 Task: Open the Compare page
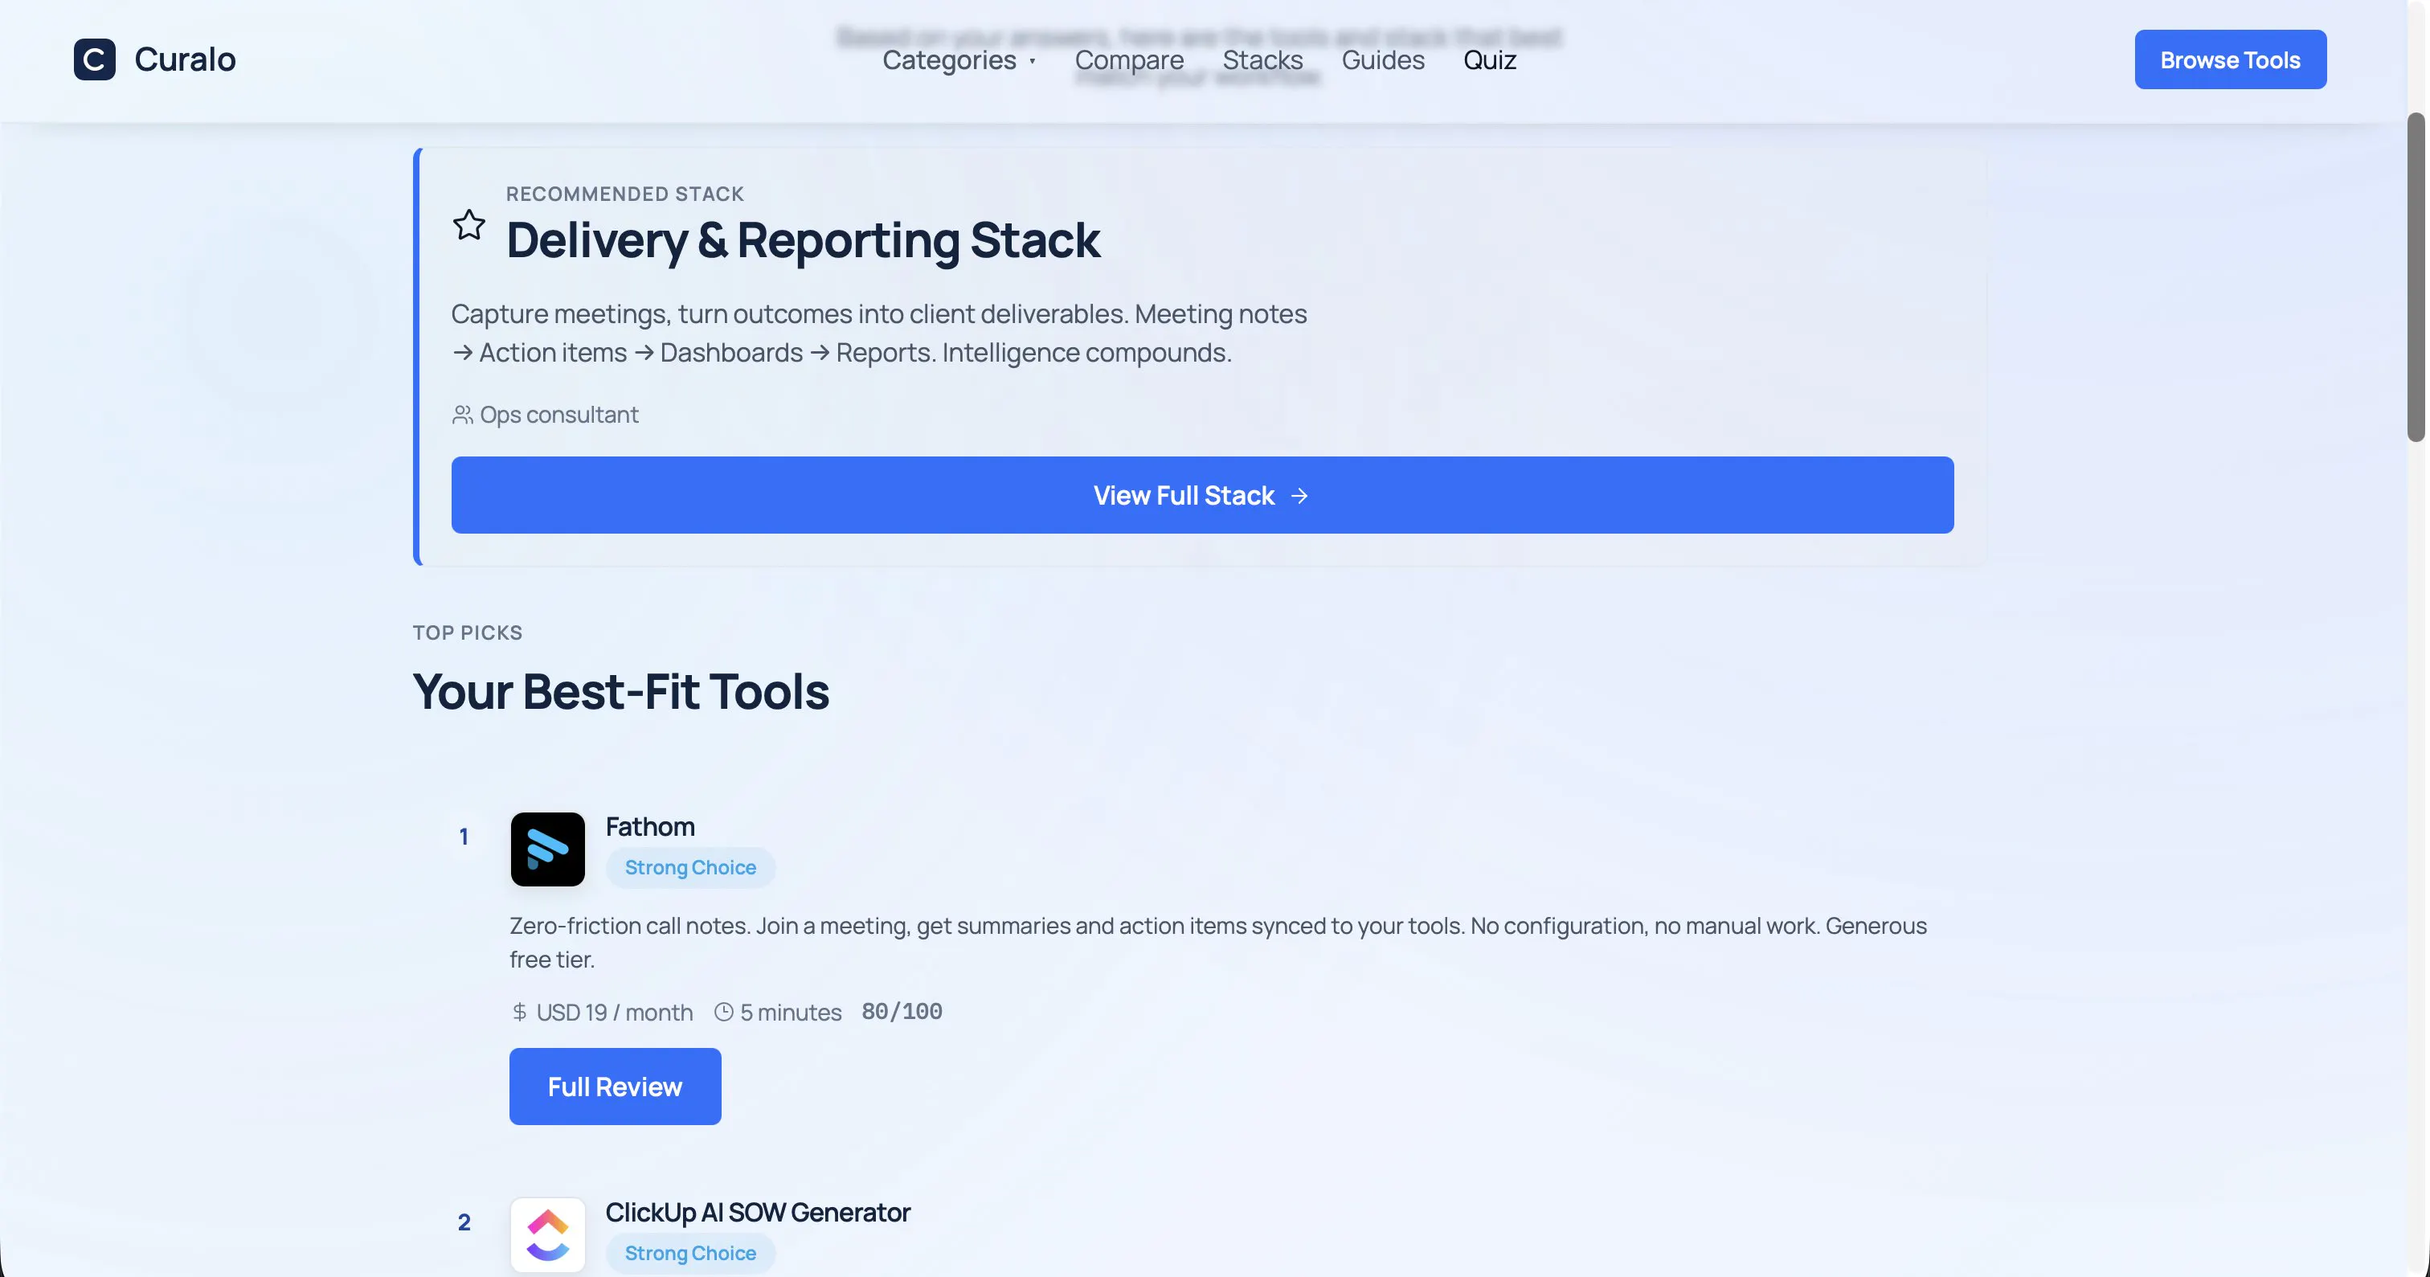pos(1129,60)
